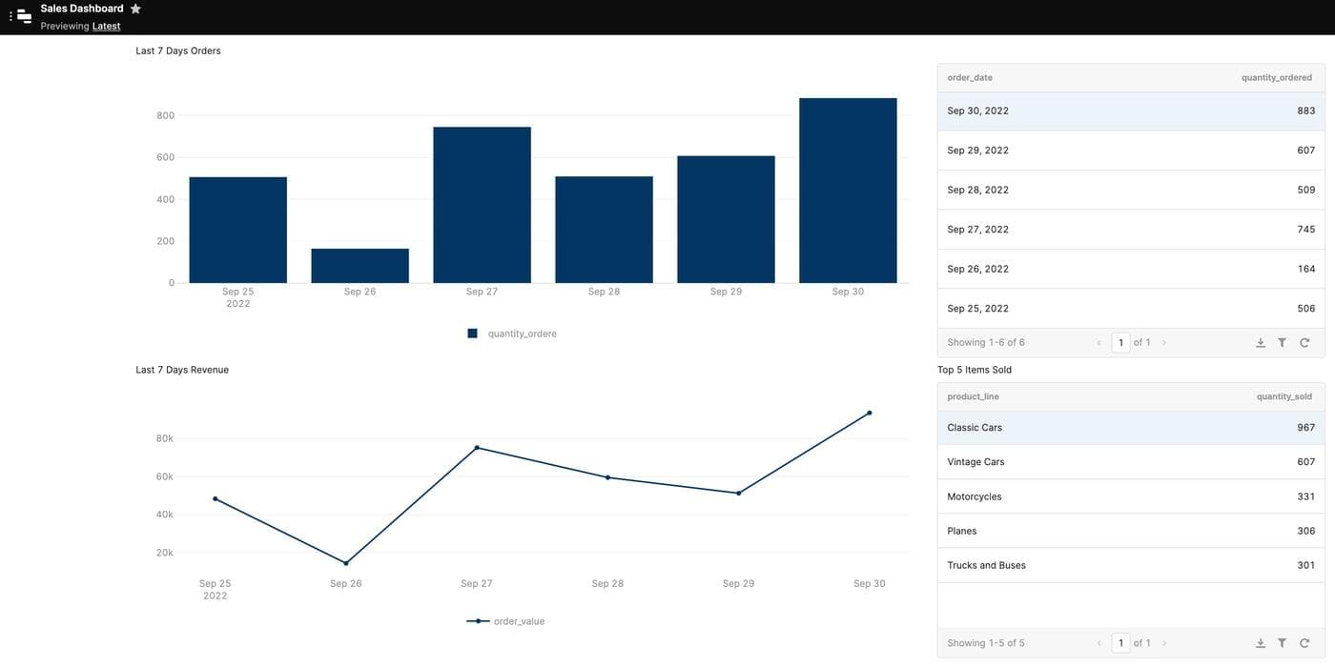Click page number field in order_date table
Screen dimensions: 1335x667
(1120, 343)
